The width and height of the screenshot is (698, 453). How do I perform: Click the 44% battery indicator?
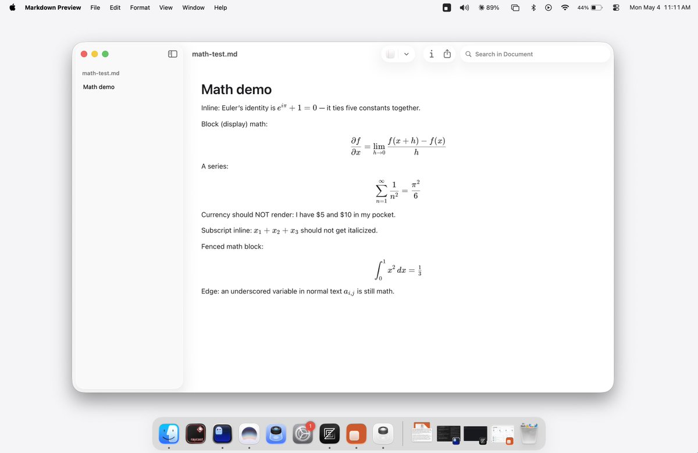590,8
